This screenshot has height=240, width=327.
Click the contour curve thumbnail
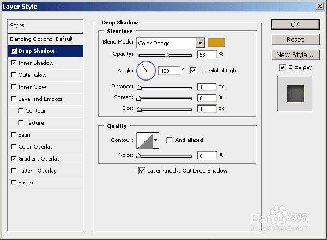click(145, 140)
